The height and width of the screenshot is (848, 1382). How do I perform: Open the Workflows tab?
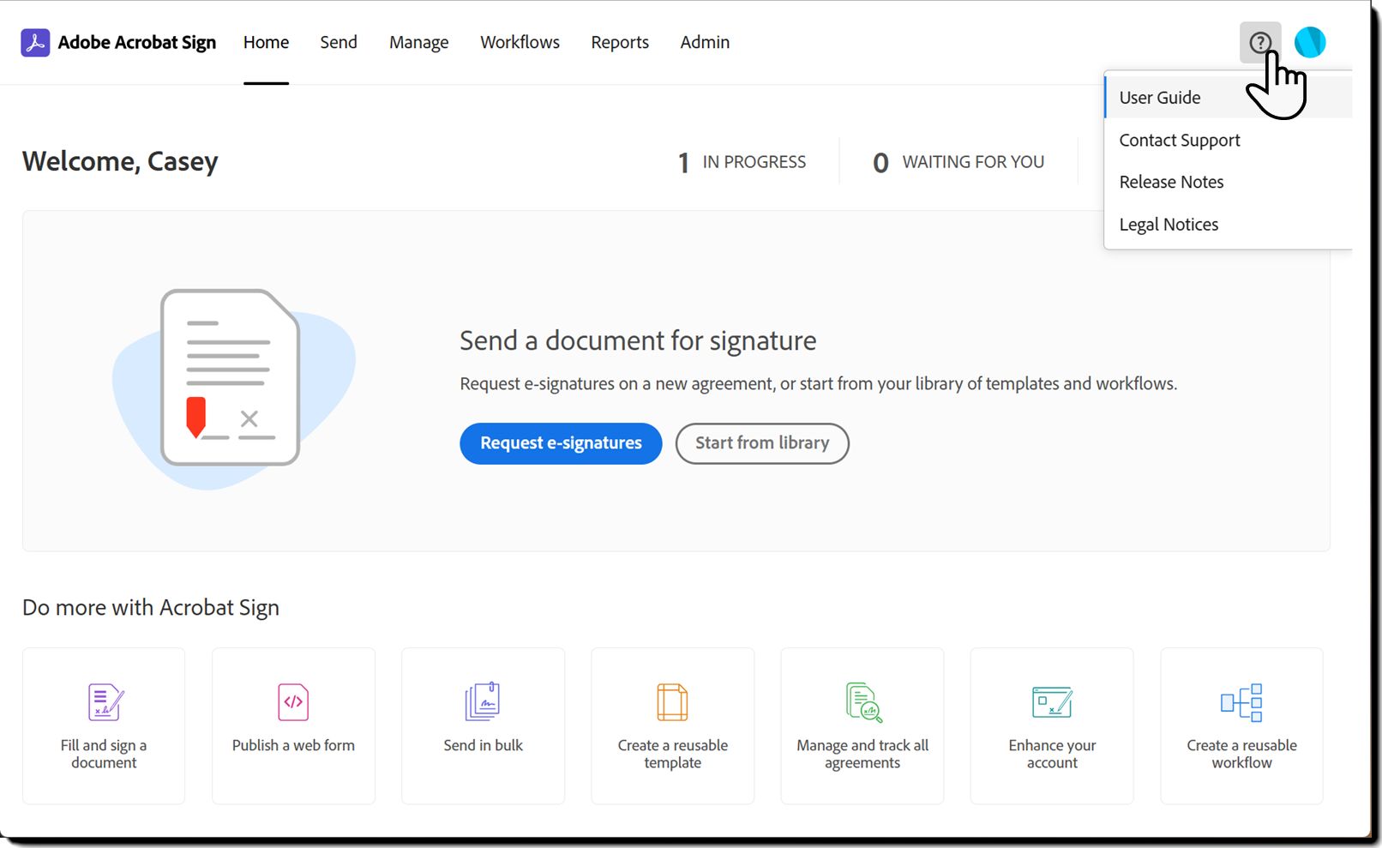pyautogui.click(x=520, y=42)
